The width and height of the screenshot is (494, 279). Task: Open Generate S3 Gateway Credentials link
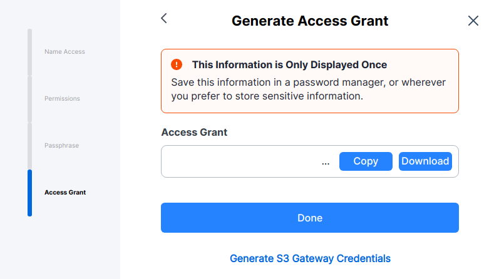(x=310, y=258)
